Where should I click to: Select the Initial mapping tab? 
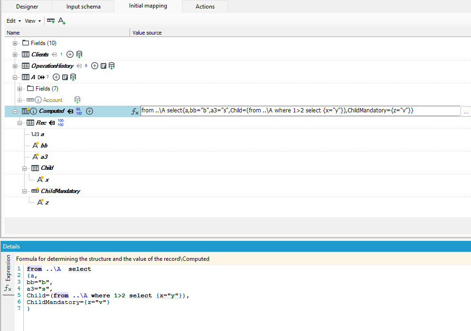click(148, 6)
